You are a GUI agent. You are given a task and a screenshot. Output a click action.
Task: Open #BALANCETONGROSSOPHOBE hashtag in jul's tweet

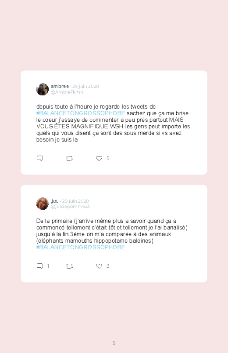(x=81, y=247)
